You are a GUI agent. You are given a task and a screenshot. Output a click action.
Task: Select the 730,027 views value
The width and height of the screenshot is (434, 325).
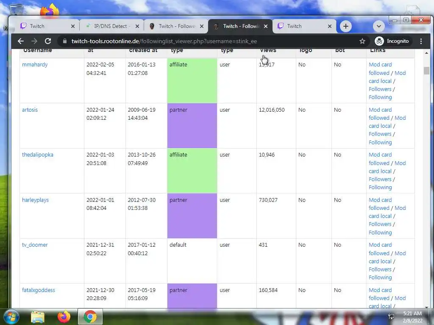point(268,200)
